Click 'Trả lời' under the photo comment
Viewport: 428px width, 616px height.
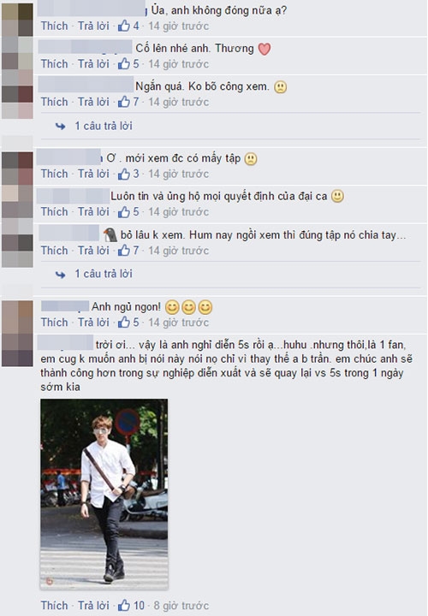tap(93, 606)
